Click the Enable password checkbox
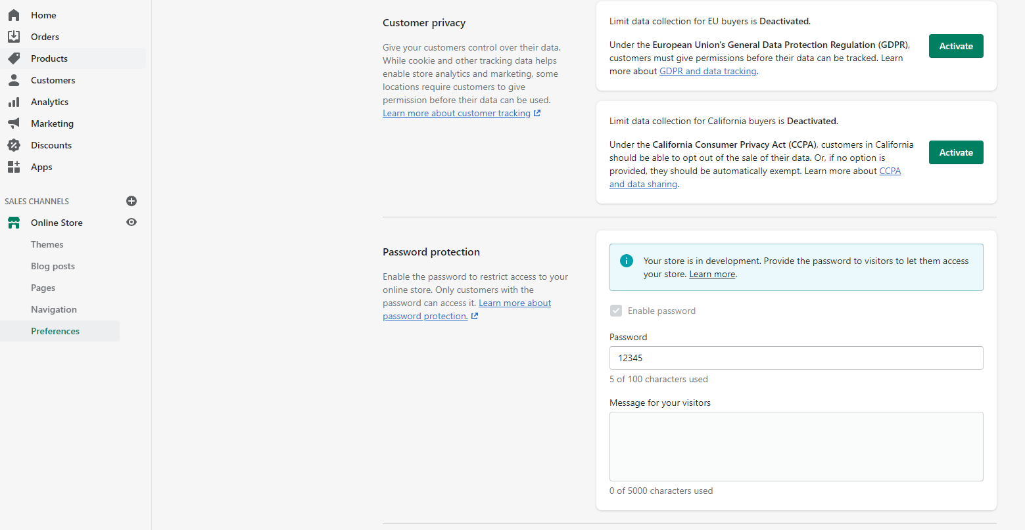This screenshot has height=530, width=1025. 616,311
